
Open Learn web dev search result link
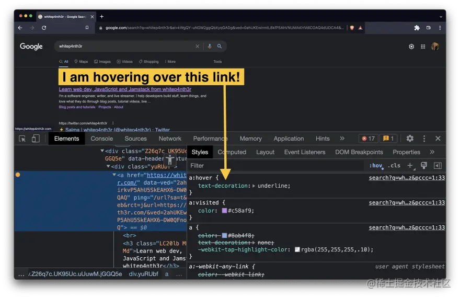pos(125,89)
